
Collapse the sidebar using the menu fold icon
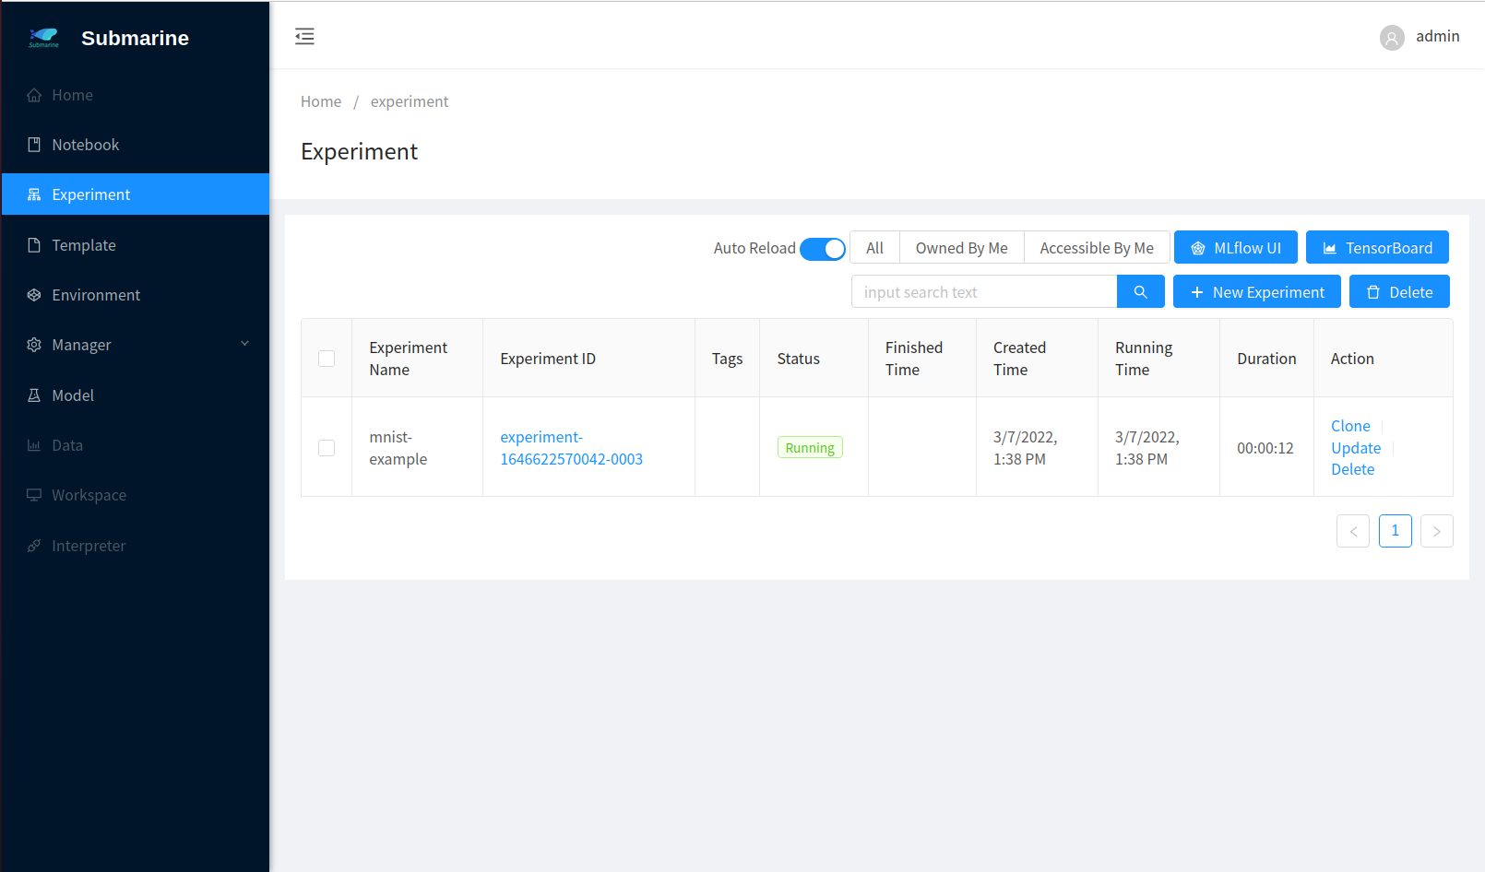coord(304,36)
